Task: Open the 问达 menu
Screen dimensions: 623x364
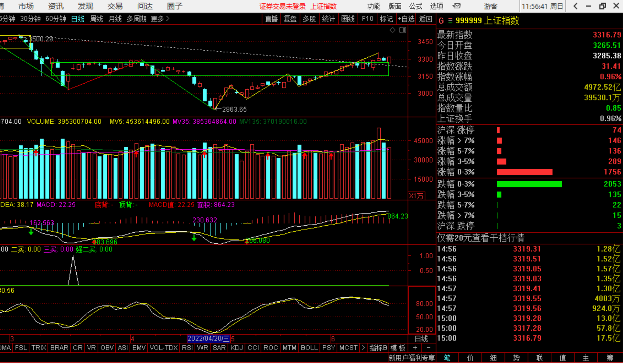Action: click(x=145, y=6)
